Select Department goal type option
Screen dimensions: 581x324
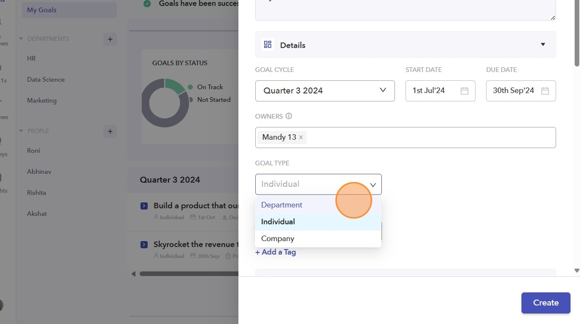[282, 205]
